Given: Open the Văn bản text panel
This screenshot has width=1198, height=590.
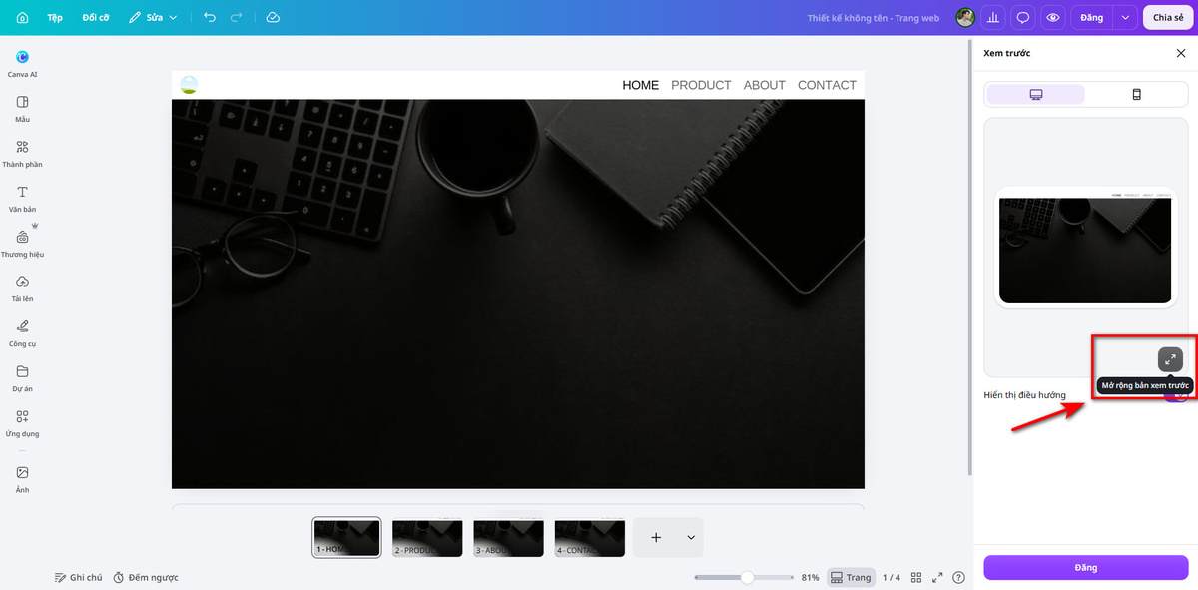Looking at the screenshot, I should [x=22, y=199].
